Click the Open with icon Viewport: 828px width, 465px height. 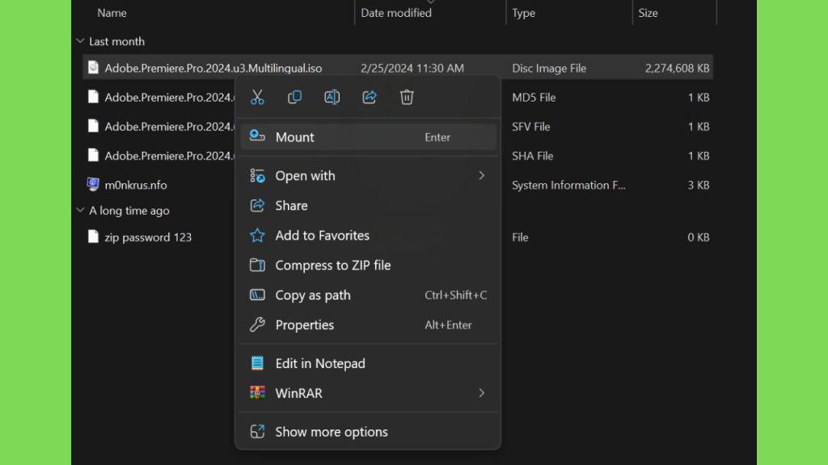point(257,175)
